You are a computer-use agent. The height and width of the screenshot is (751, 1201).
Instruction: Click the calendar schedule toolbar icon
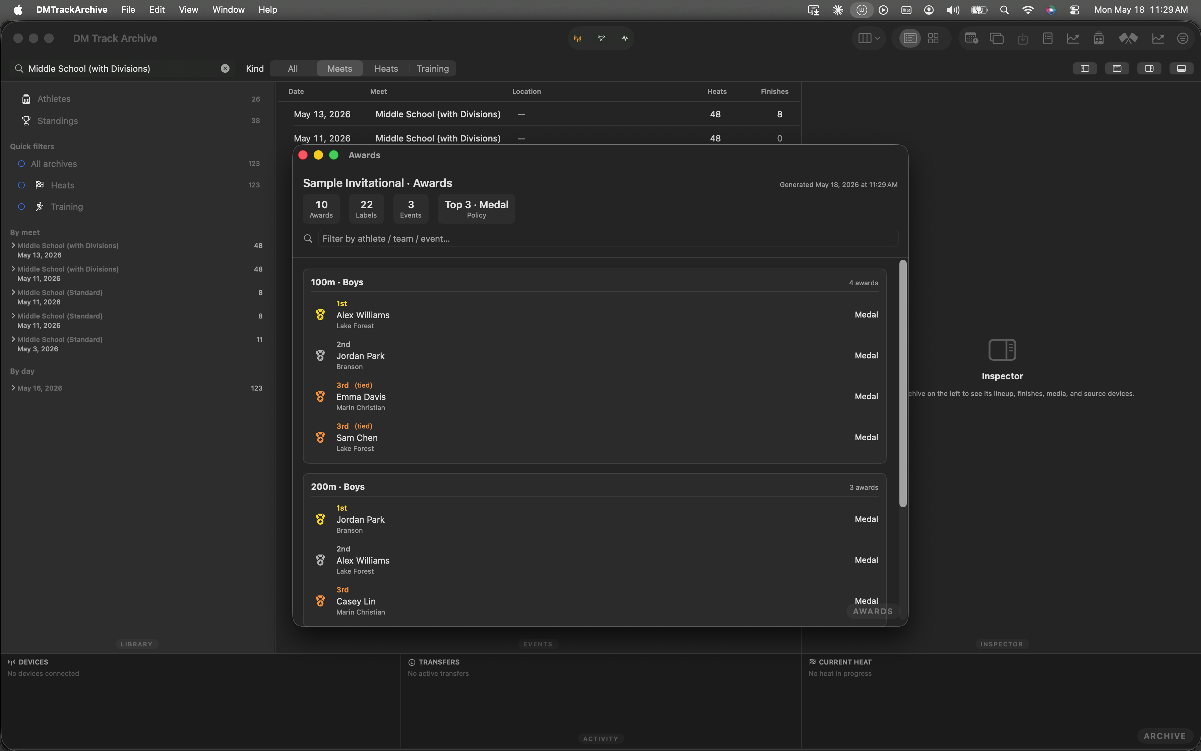point(971,38)
